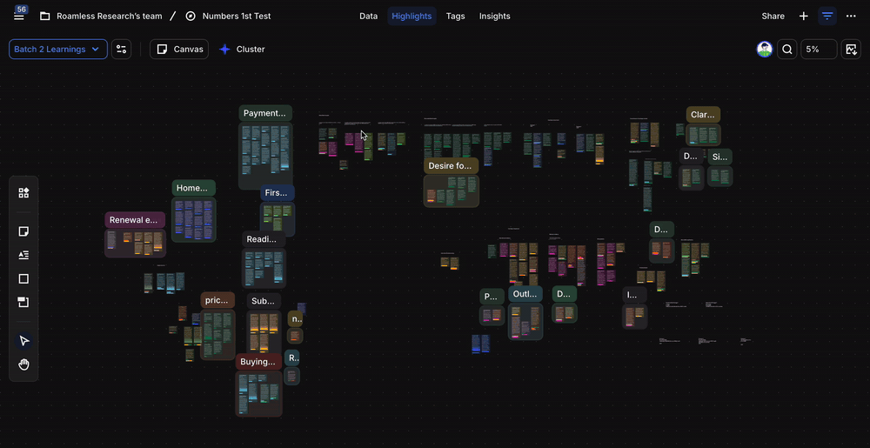The image size is (870, 448).
Task: Select the text tool
Action: coord(23,255)
